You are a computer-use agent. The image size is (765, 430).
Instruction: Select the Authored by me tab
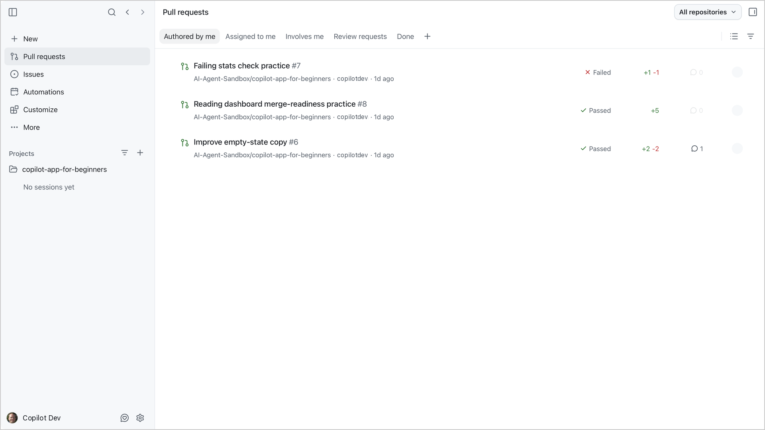point(190,36)
